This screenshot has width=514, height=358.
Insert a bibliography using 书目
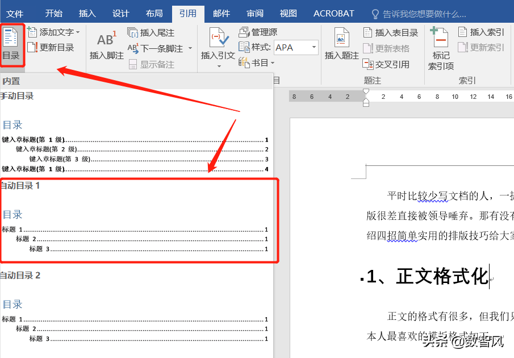pyautogui.click(x=260, y=64)
